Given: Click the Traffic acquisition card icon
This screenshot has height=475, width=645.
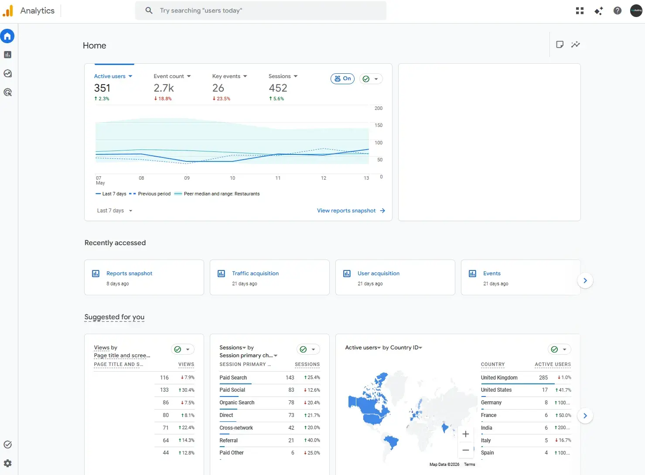Looking at the screenshot, I should (221, 273).
